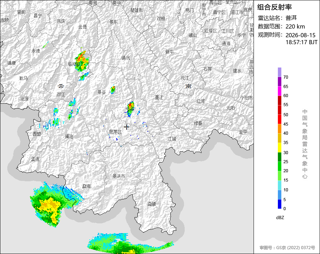Click the 楚雄市 label at top
Screen dimensions: 320x254
137,10
